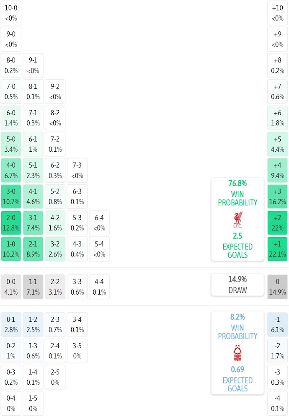
Task: Select the 1-2 scoreline cell
Action: coord(33,325)
